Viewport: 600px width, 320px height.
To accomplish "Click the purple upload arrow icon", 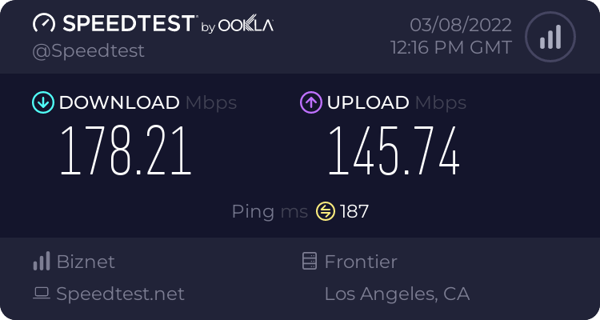I will tap(310, 102).
